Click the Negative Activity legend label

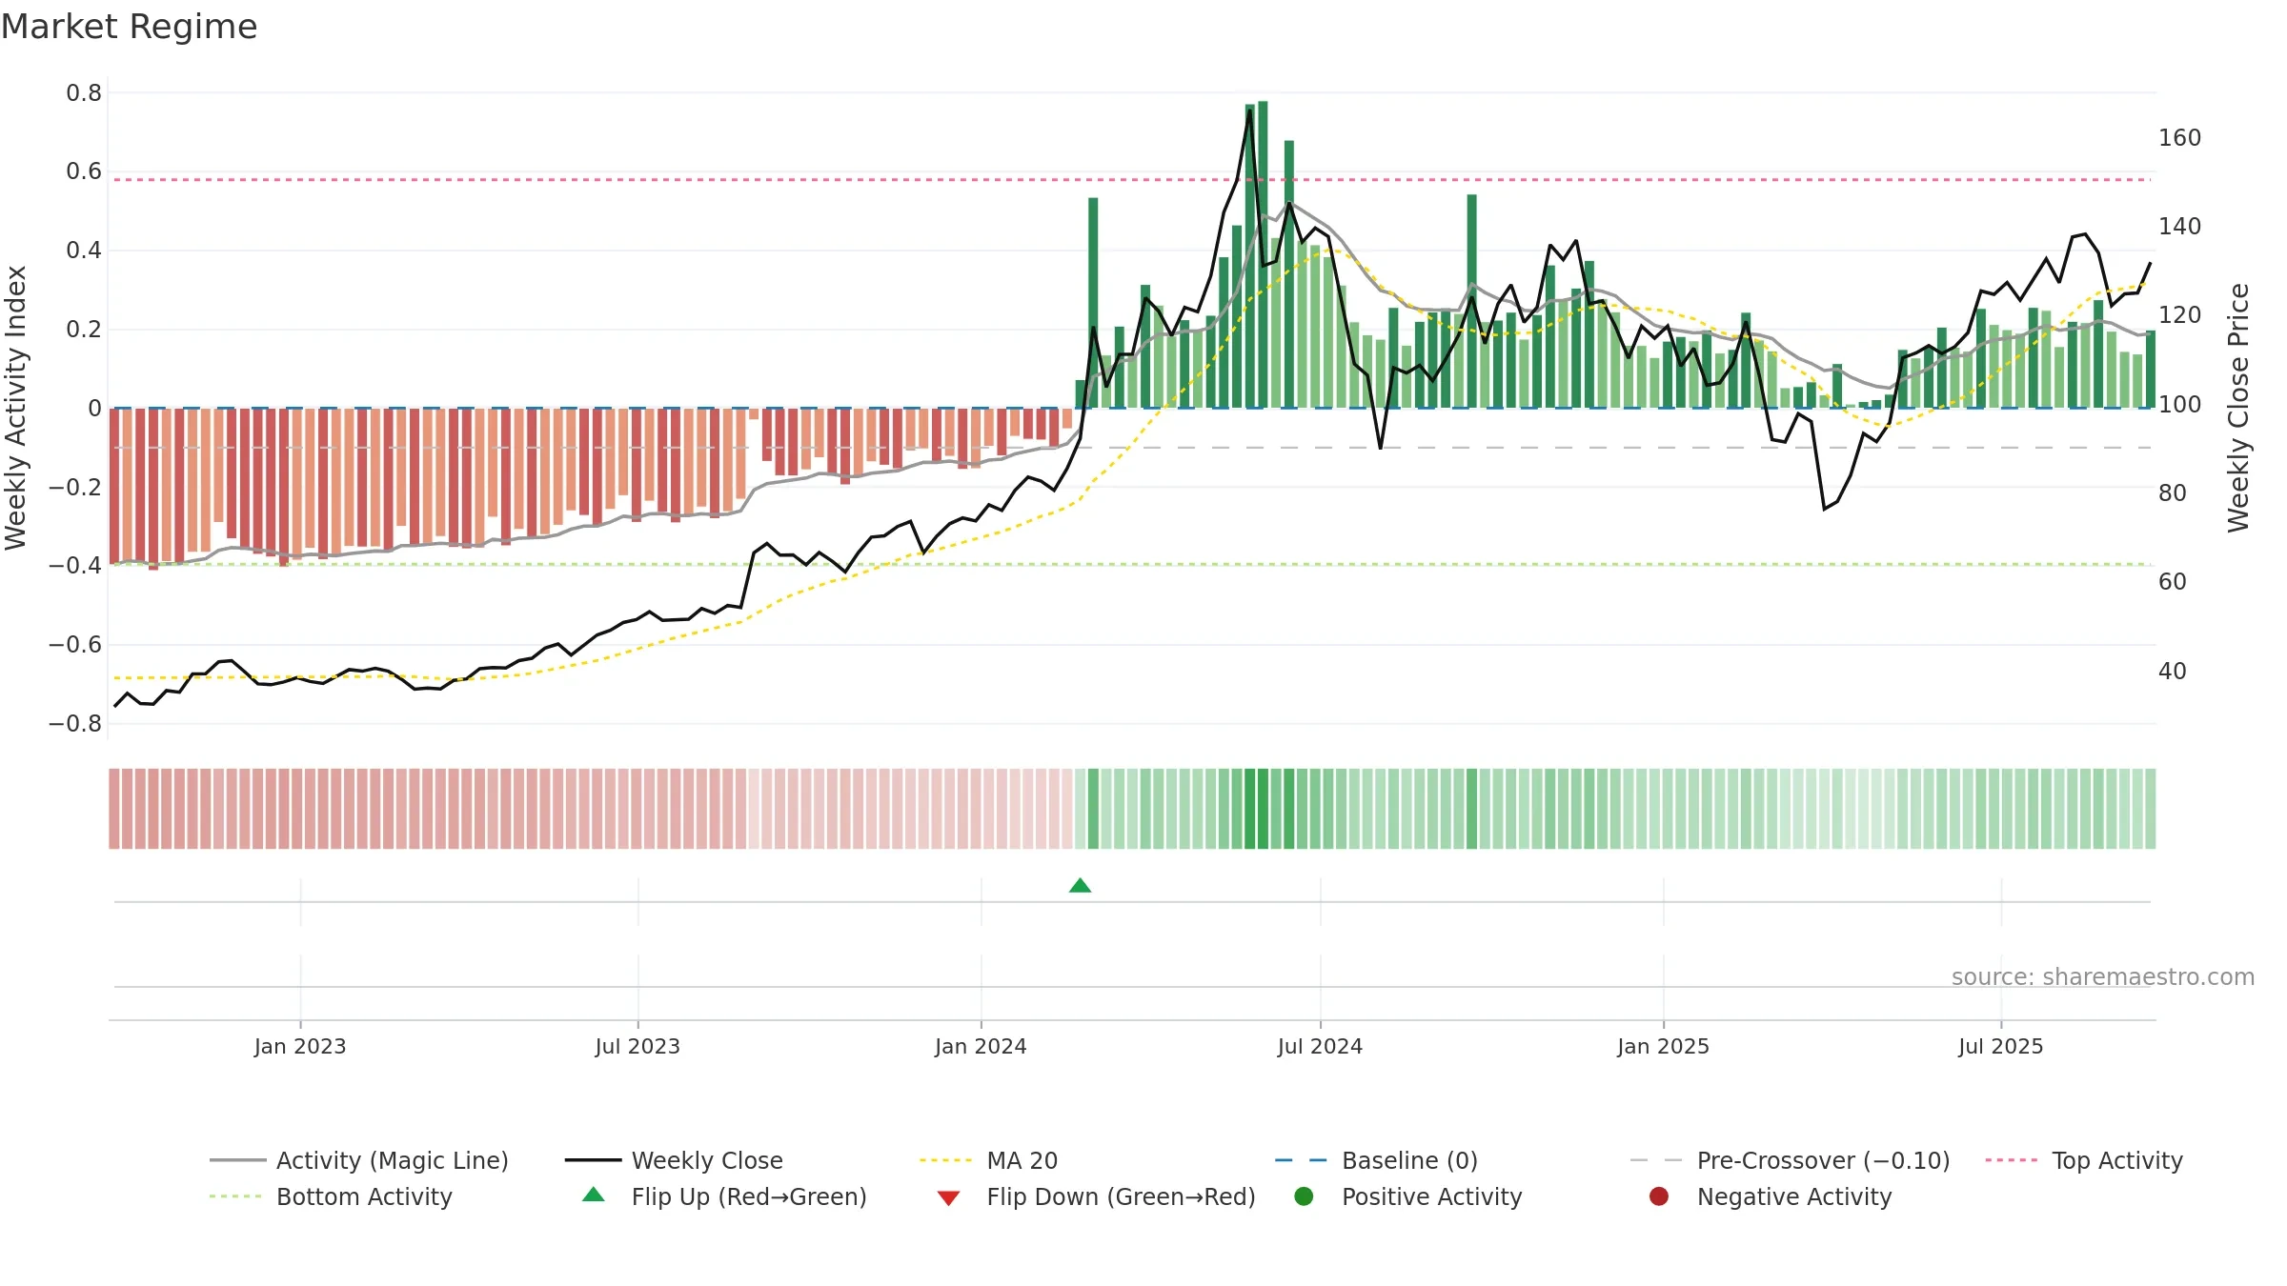pyautogui.click(x=1794, y=1196)
